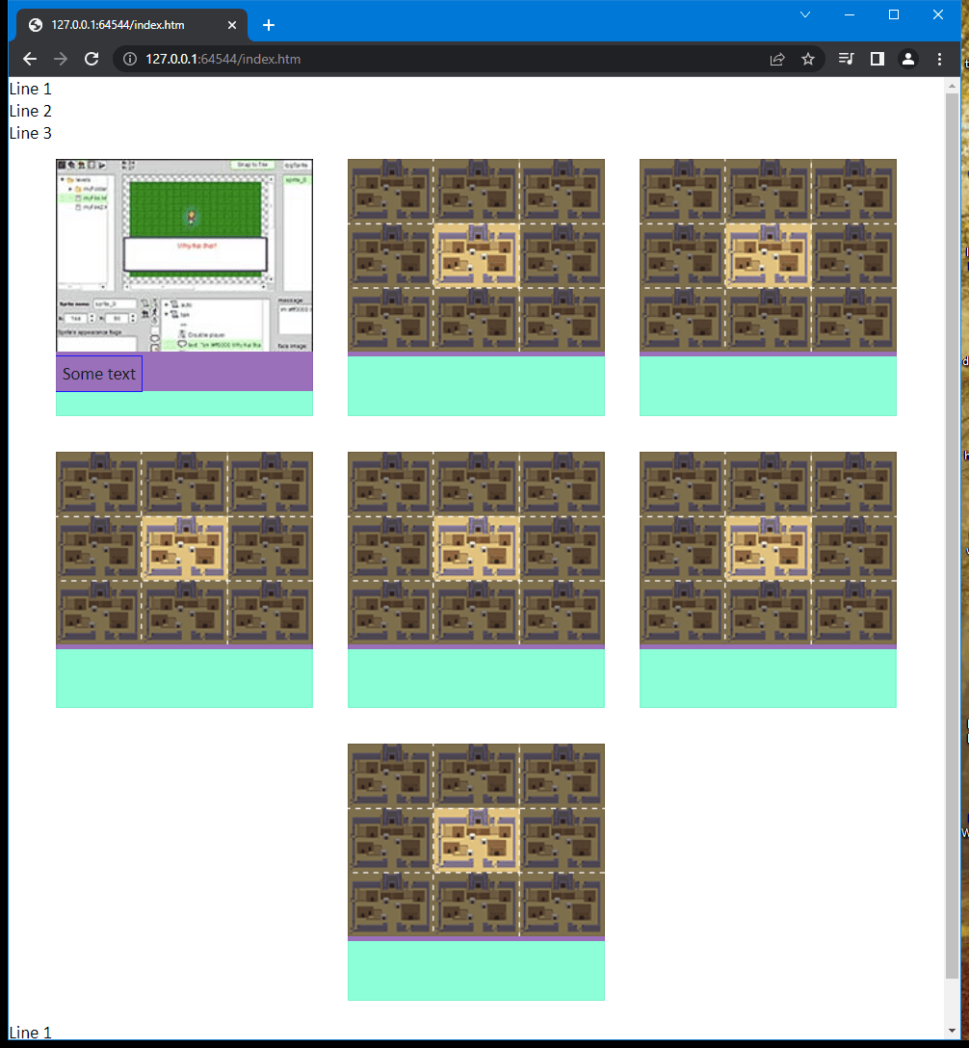
Task: Click the browser forward arrow
Action: tap(61, 59)
